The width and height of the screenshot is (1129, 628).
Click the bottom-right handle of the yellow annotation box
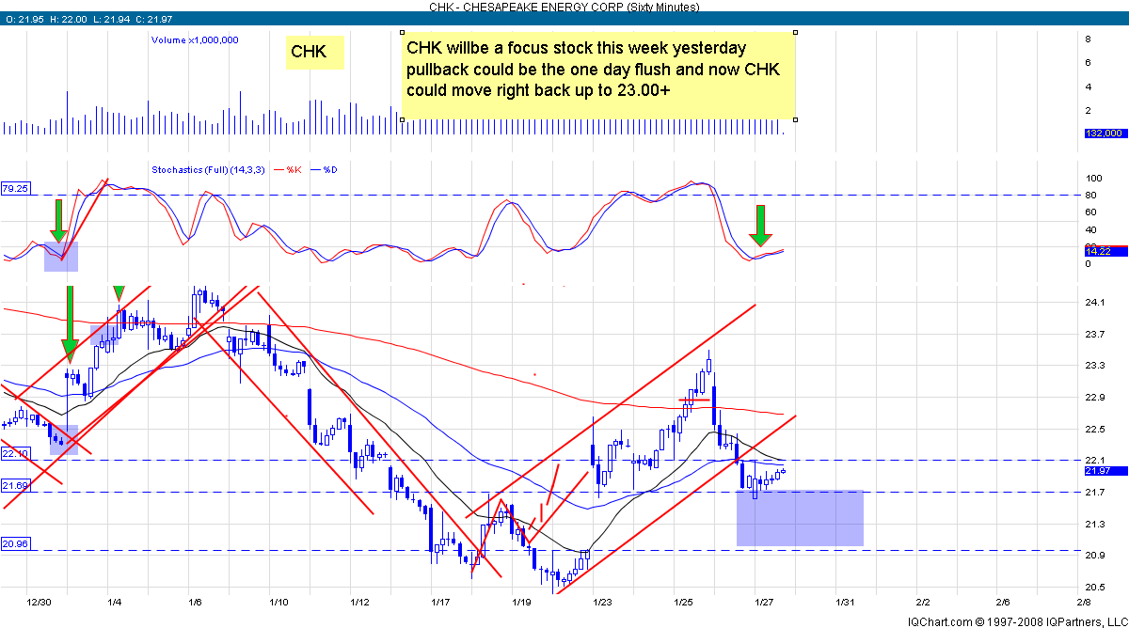796,119
